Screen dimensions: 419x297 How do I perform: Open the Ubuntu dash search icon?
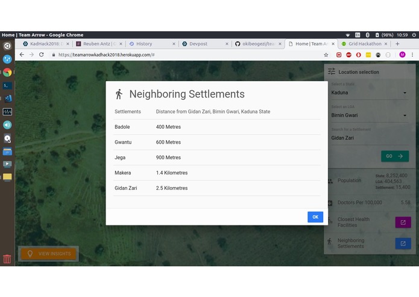tap(7, 46)
